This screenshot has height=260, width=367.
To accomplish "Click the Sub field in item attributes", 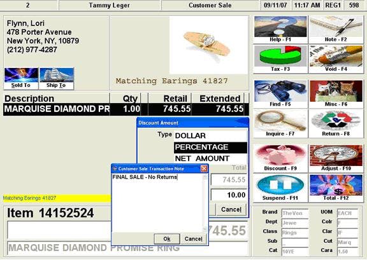I will (x=295, y=242).
